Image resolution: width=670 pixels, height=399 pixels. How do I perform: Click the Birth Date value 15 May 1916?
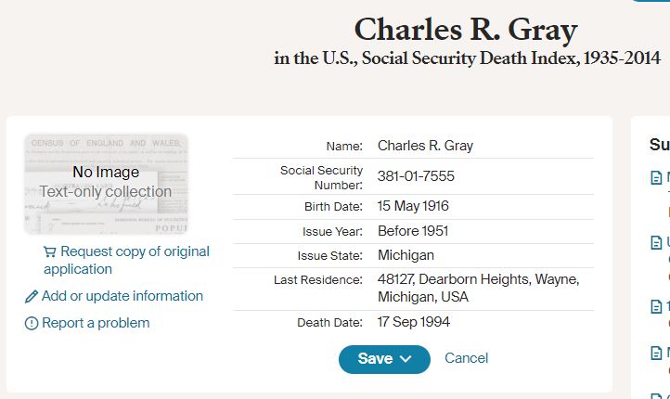coord(413,206)
